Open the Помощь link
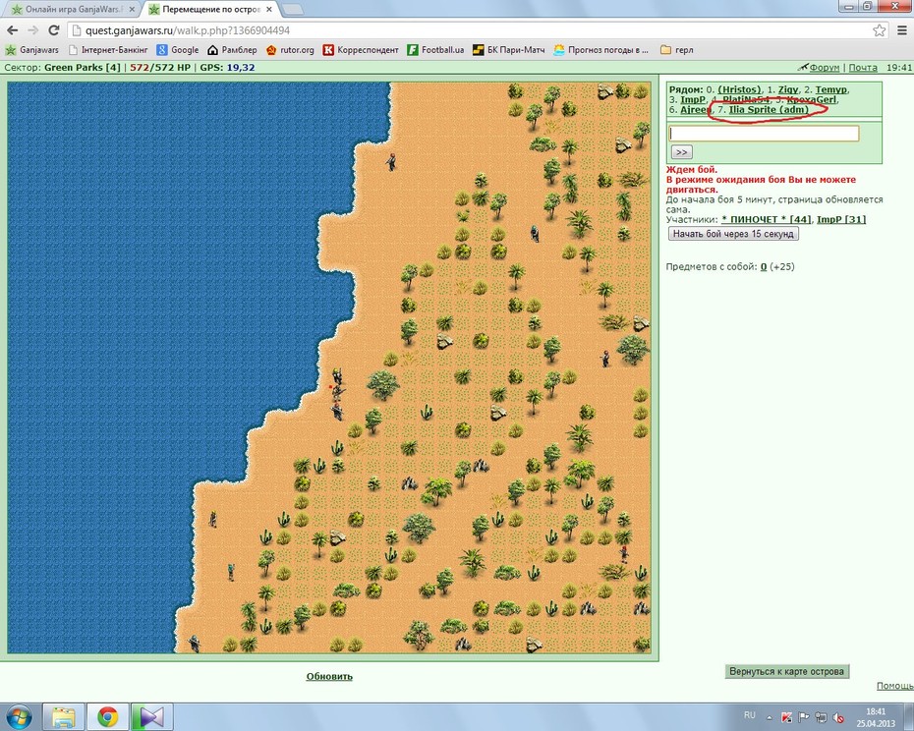 click(894, 686)
